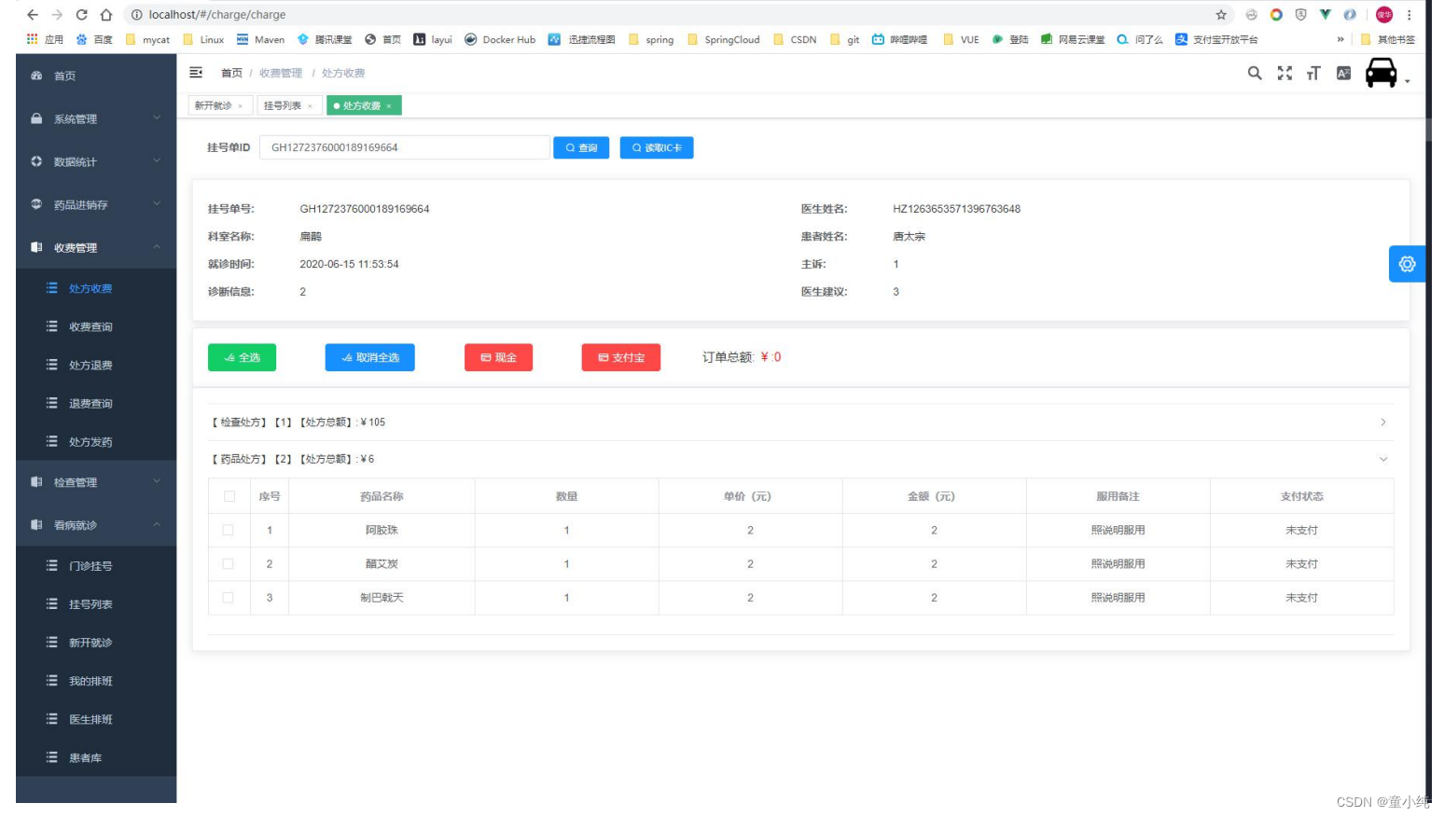1444x817 pixels.
Task: Click the browser back arrow
Action: pyautogui.click(x=33, y=15)
